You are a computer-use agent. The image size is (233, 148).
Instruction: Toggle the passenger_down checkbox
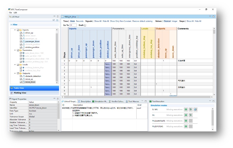pos(21,41)
